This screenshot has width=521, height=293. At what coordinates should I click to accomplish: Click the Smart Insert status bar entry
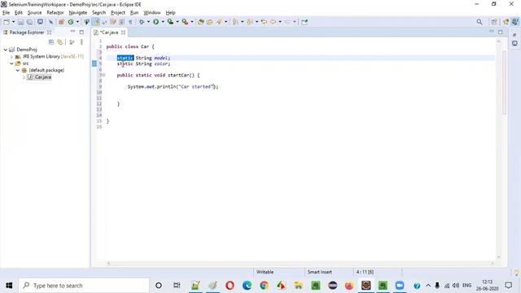click(320, 272)
